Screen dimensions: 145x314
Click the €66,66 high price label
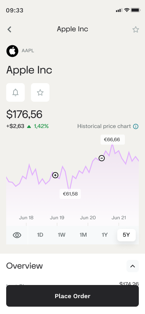pos(113,140)
